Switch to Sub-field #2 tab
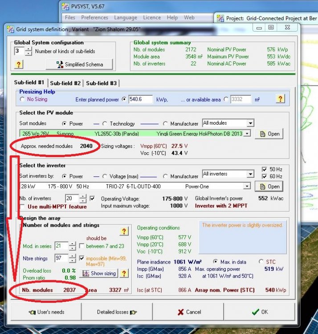The width and height of the screenshot is (318, 334). (x=65, y=83)
